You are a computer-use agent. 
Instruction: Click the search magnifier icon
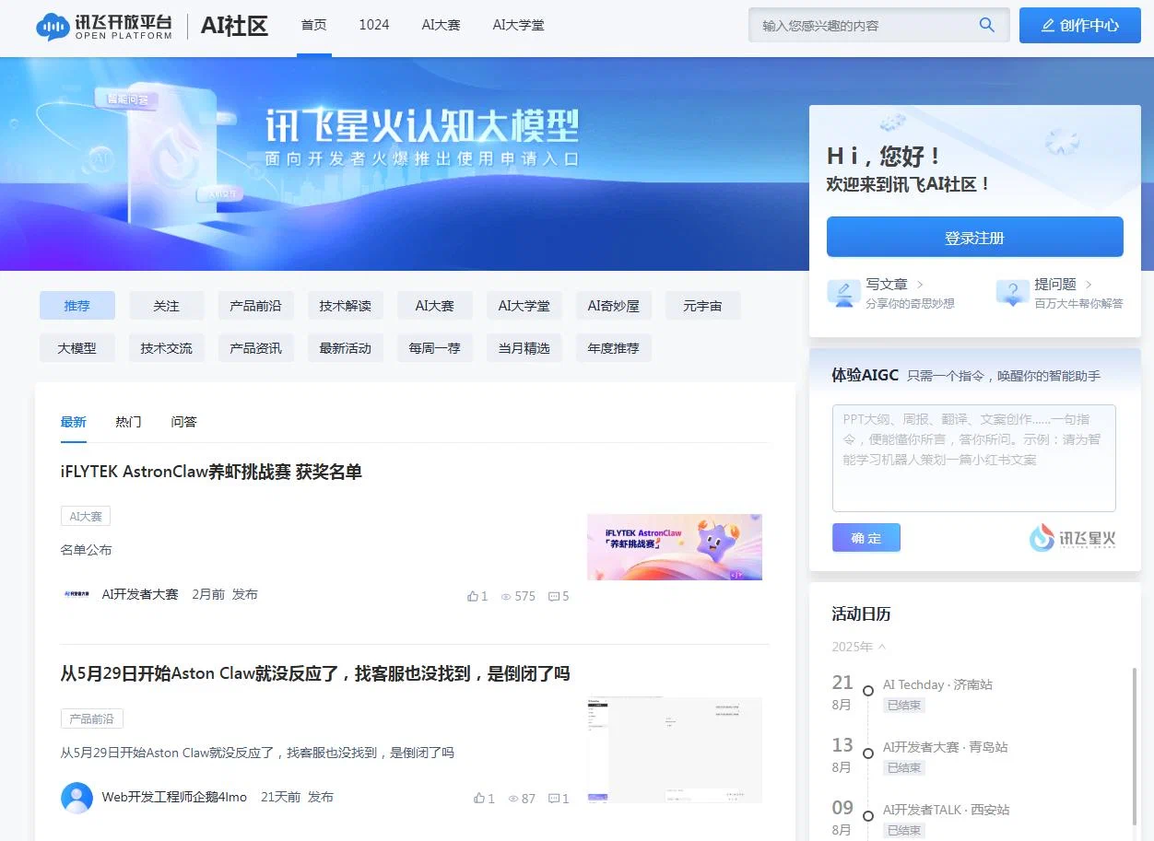[x=987, y=26]
